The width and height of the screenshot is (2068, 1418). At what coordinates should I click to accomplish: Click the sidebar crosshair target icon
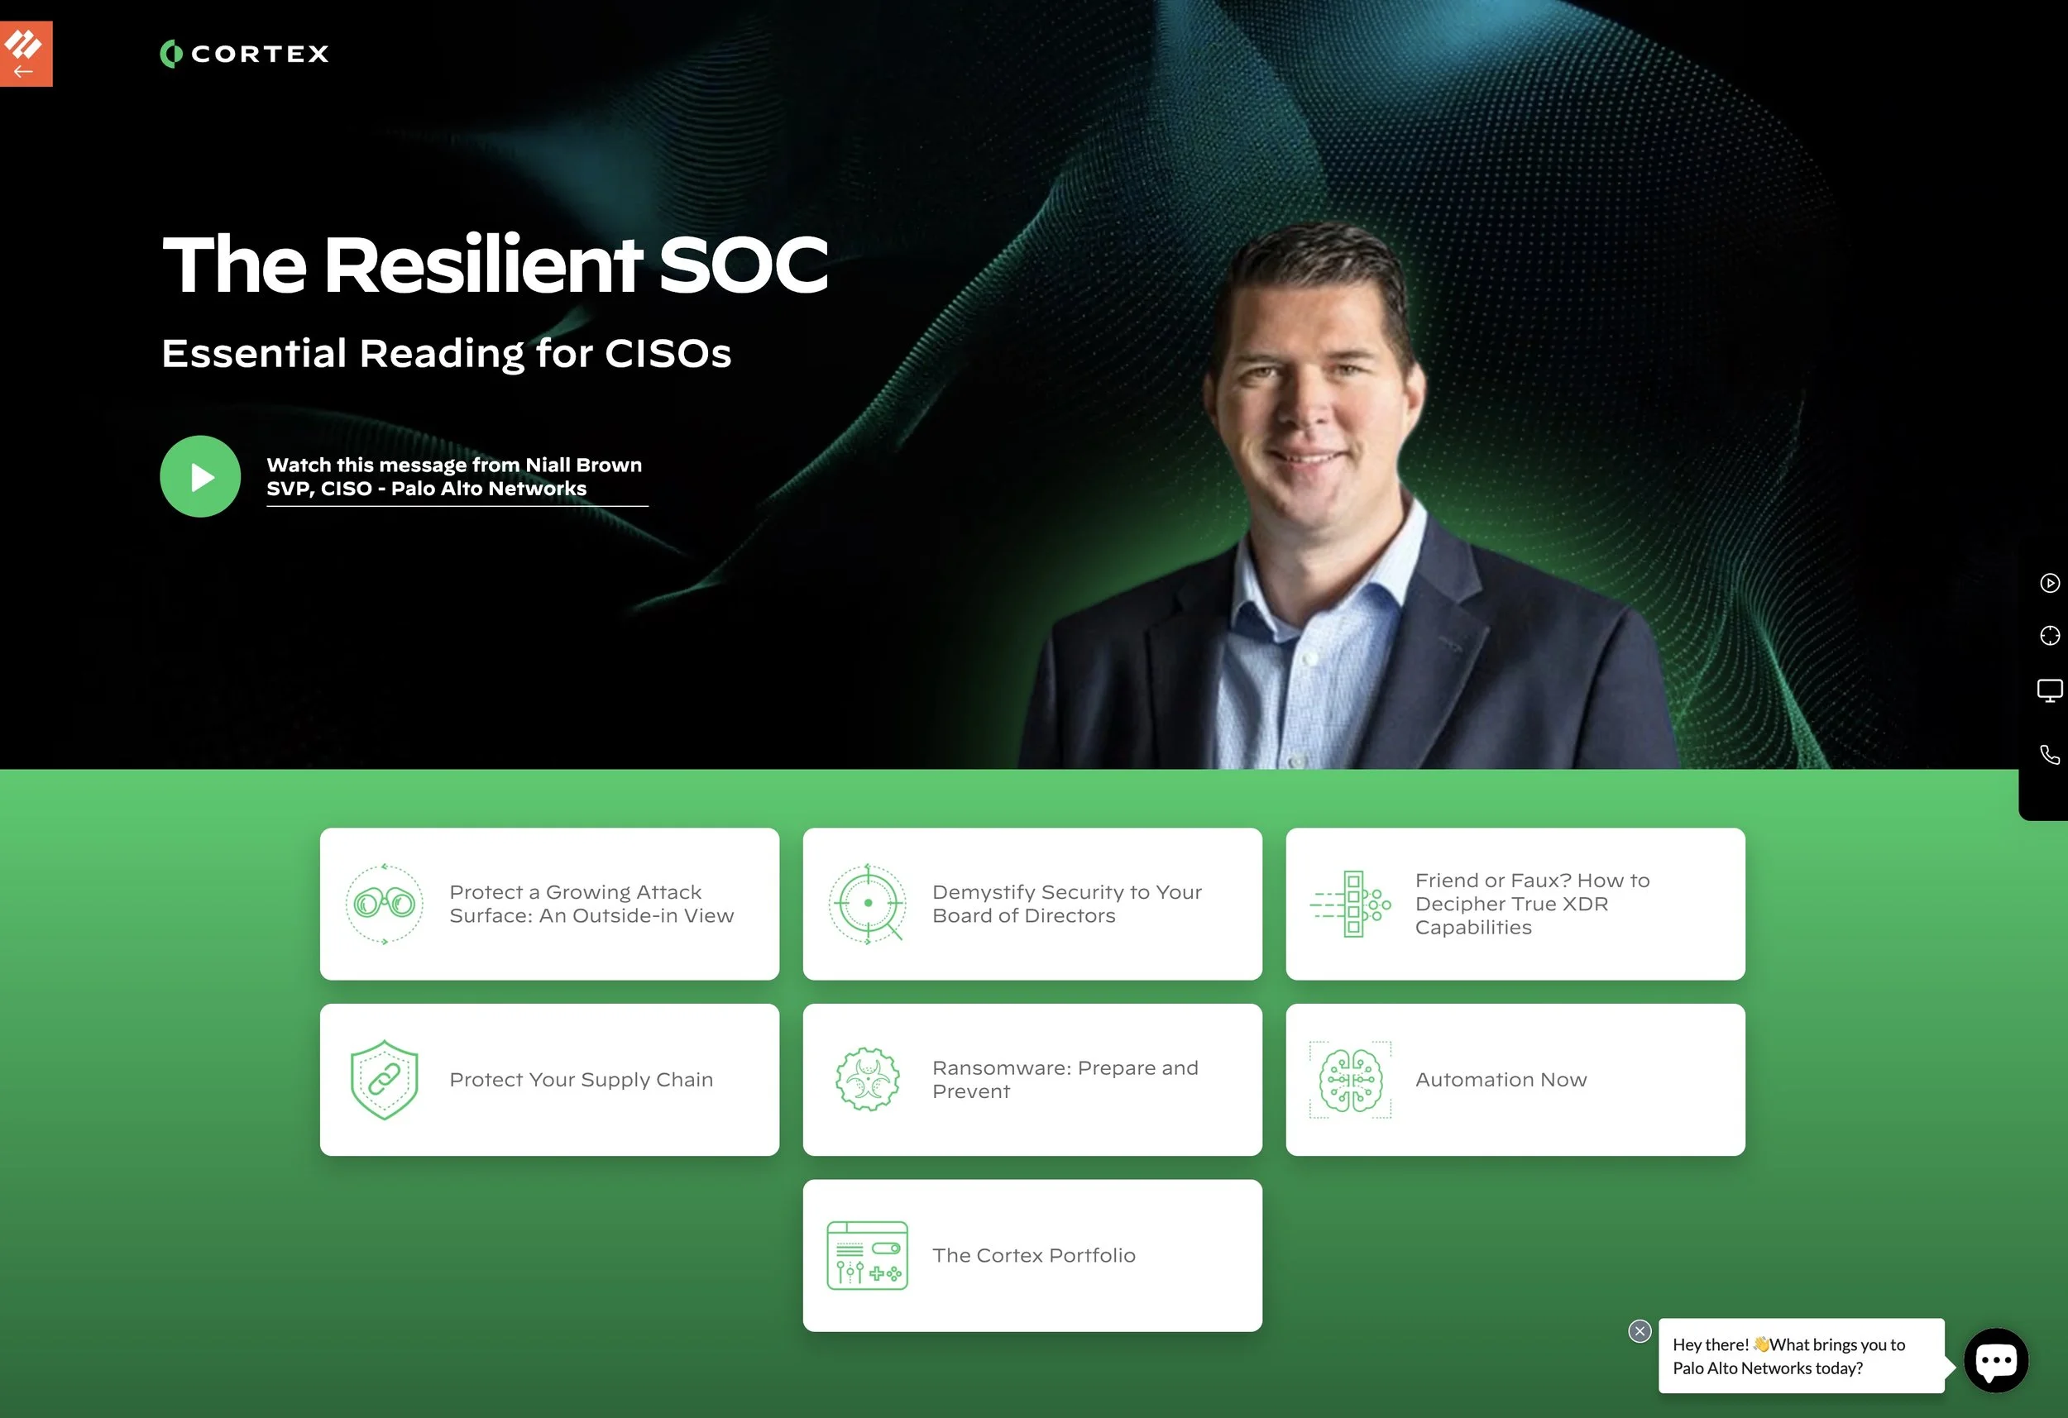(x=2049, y=635)
